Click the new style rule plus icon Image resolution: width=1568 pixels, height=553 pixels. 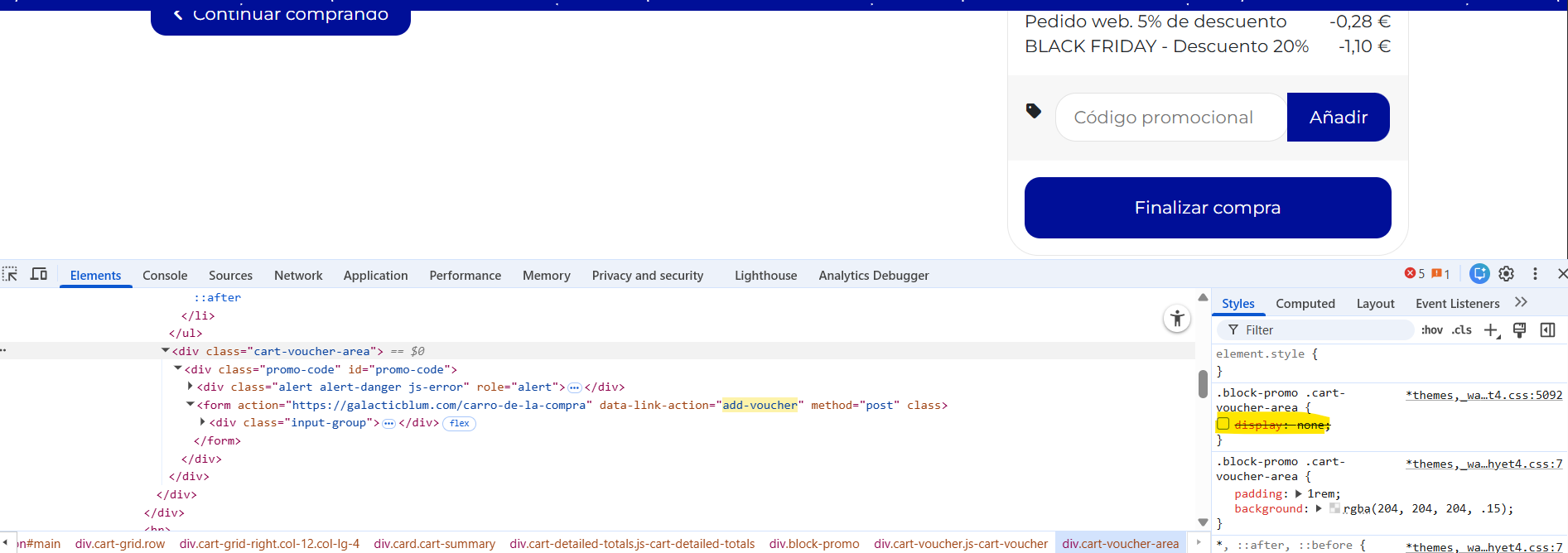1491,330
